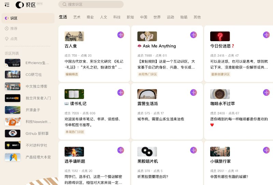Open the 小镇旅行家 title link

[220, 161]
